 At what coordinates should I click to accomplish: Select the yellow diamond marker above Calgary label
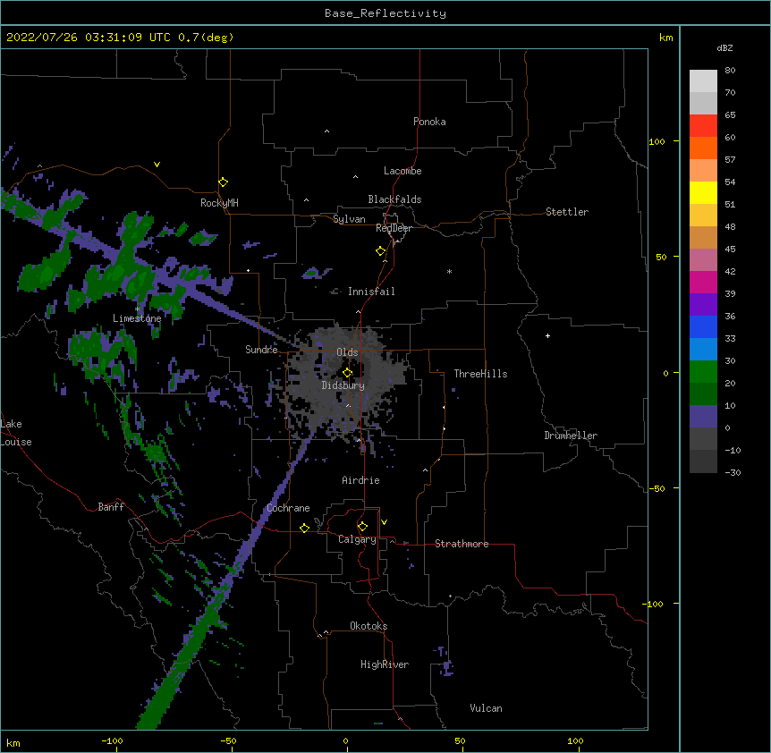pos(362,527)
